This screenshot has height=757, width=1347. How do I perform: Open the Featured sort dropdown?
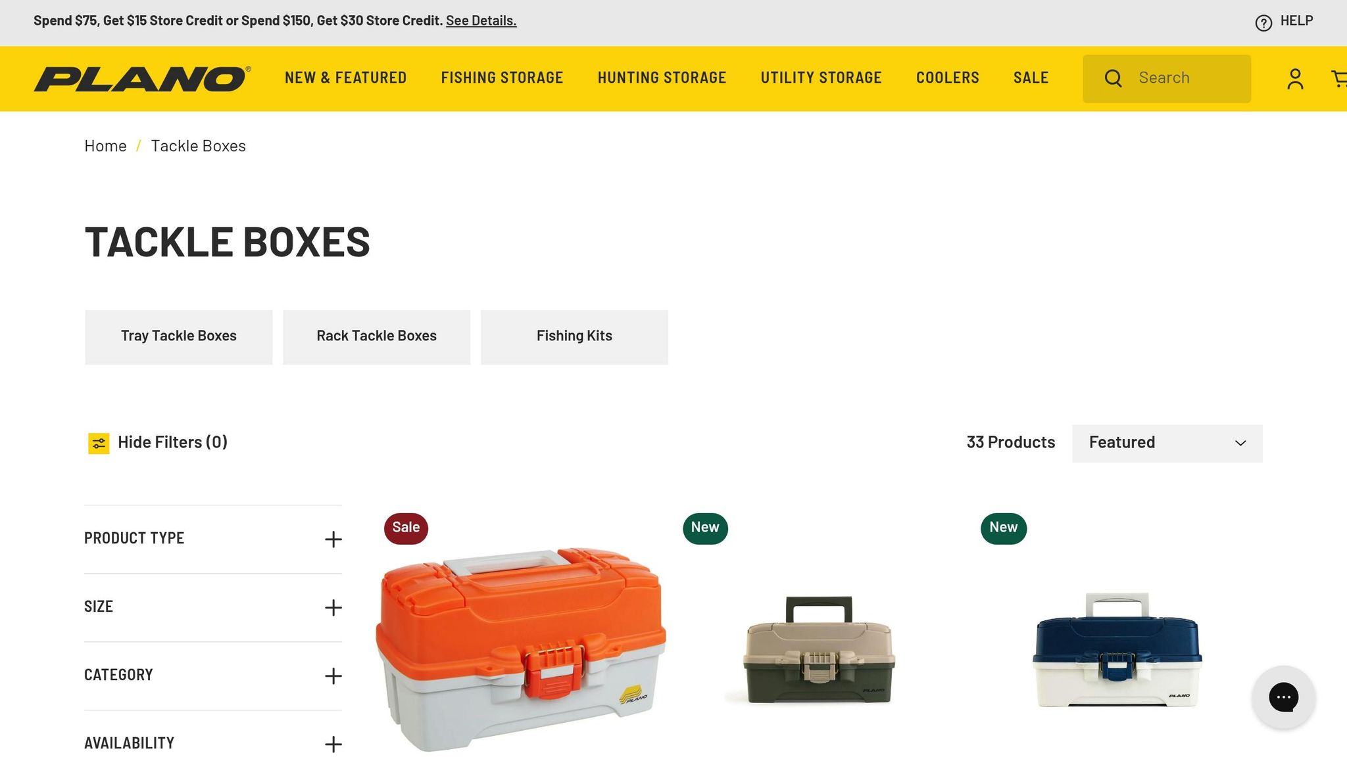[x=1167, y=443]
